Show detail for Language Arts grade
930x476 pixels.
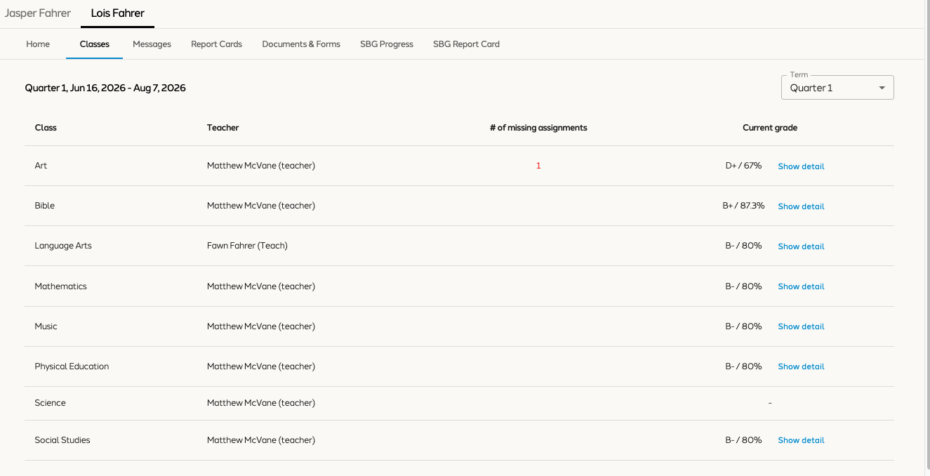801,246
